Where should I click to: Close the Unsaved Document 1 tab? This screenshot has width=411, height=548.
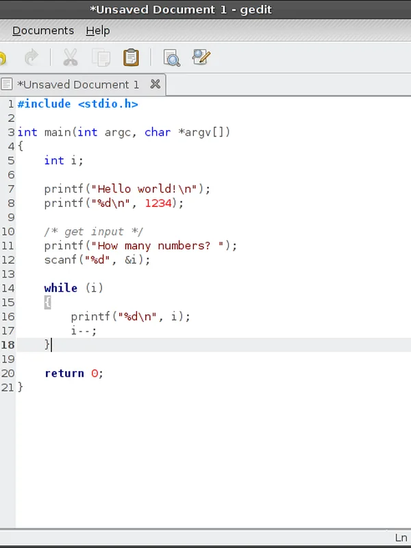coord(155,84)
